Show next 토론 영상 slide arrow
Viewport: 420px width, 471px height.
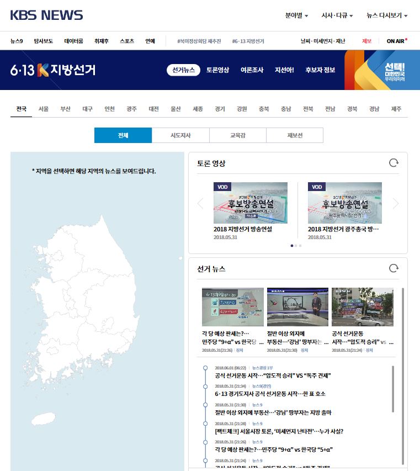396,203
